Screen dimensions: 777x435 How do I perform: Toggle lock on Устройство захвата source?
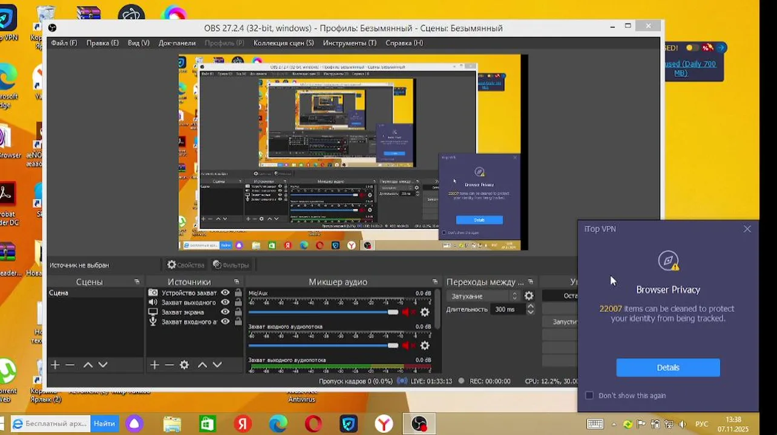238,293
